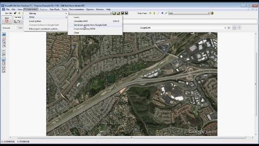Click the second icon under General tab
The image size is (259, 146).
19,21
